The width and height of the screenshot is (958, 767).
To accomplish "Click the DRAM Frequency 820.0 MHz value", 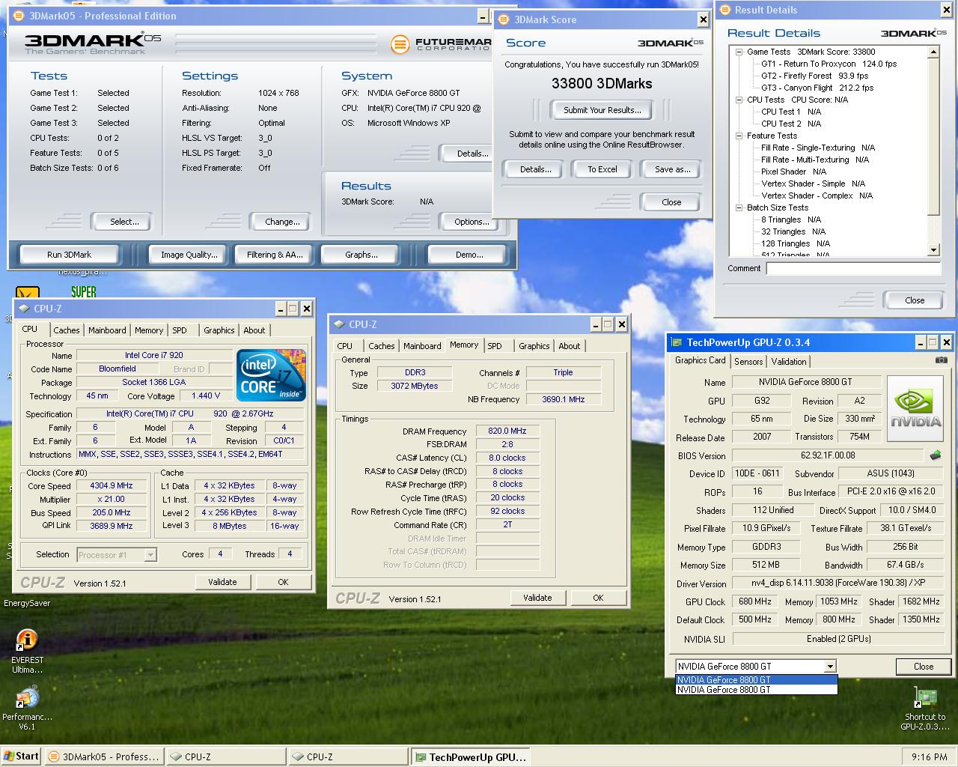I will (507, 431).
